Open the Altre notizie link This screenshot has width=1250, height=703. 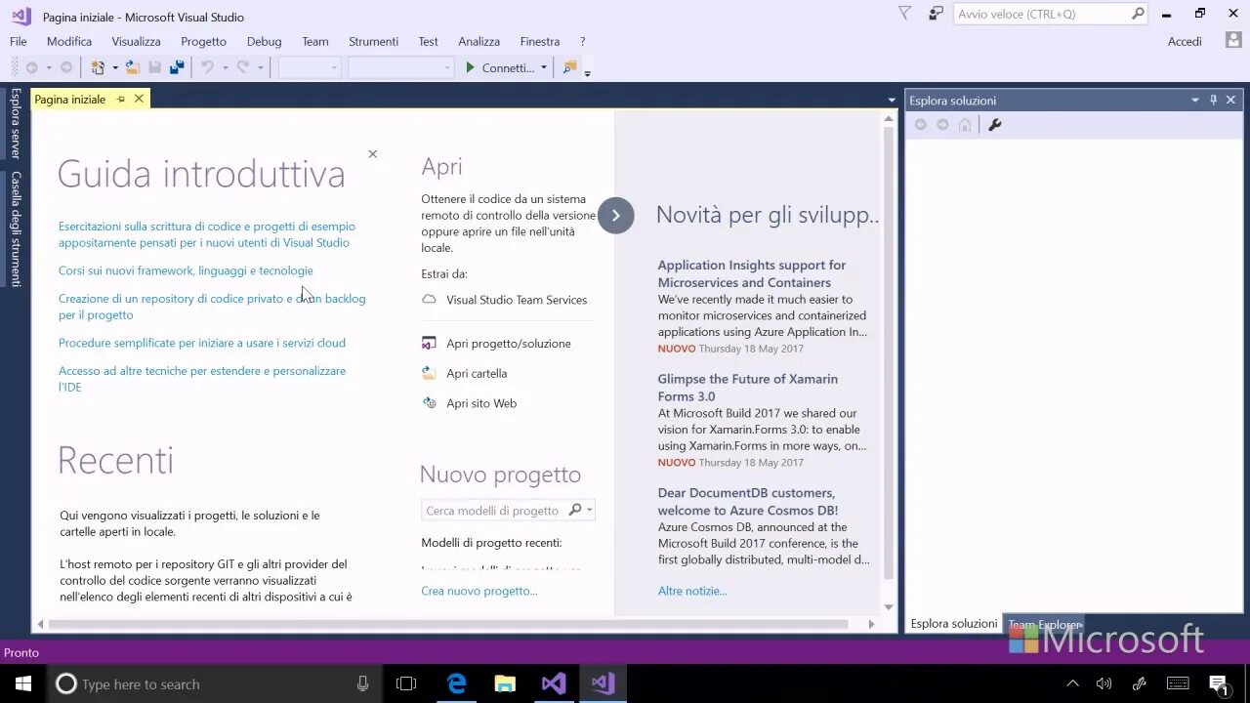[x=691, y=590]
